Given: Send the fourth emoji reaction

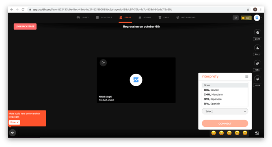Looking at the screenshot, I should pos(237,133).
